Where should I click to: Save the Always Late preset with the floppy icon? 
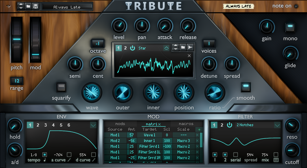(x=35, y=6)
